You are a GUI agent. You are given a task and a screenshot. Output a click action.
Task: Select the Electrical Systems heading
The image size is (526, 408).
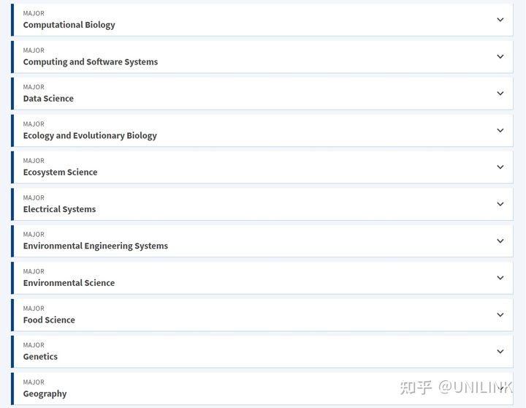click(59, 209)
